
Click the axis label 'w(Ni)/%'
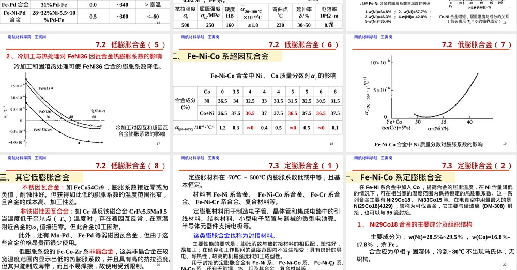pyautogui.click(x=438, y=129)
